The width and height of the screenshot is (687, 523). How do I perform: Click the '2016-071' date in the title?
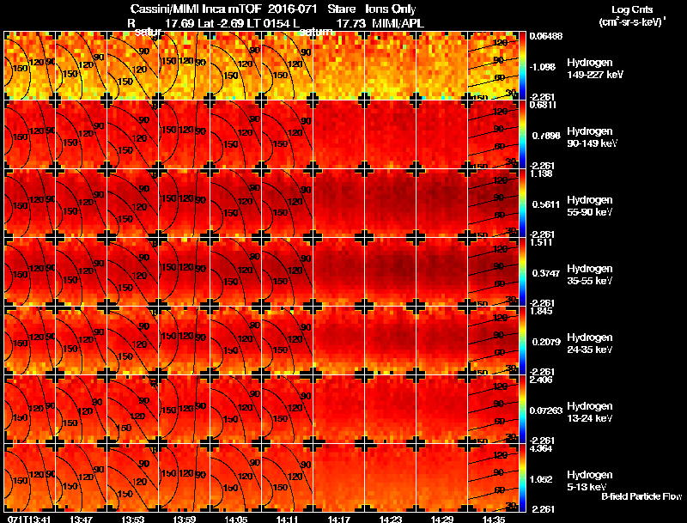pyautogui.click(x=293, y=9)
